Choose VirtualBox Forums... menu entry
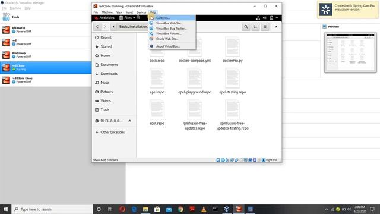 (x=172, y=34)
